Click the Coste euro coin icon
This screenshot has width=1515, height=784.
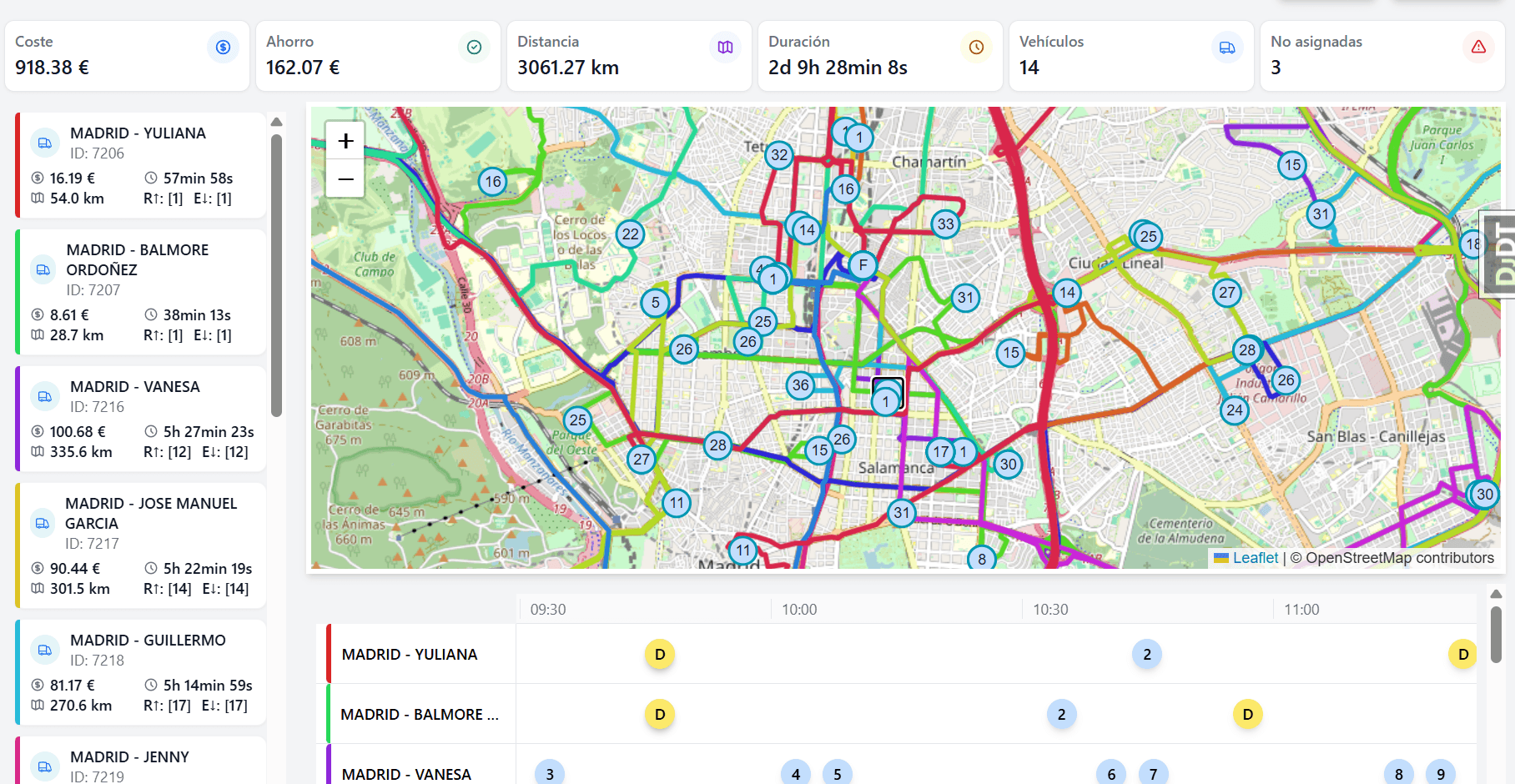coord(223,48)
